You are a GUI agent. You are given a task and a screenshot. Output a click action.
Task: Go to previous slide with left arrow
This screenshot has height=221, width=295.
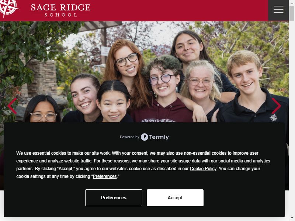(x=13, y=106)
